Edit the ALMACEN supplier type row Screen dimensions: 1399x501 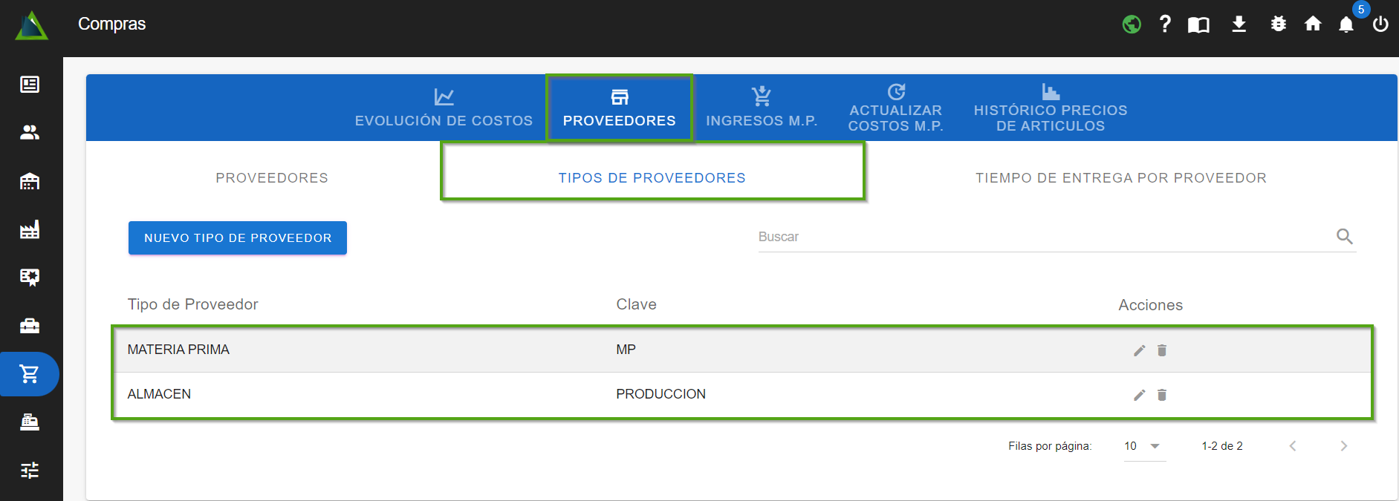(x=1139, y=395)
